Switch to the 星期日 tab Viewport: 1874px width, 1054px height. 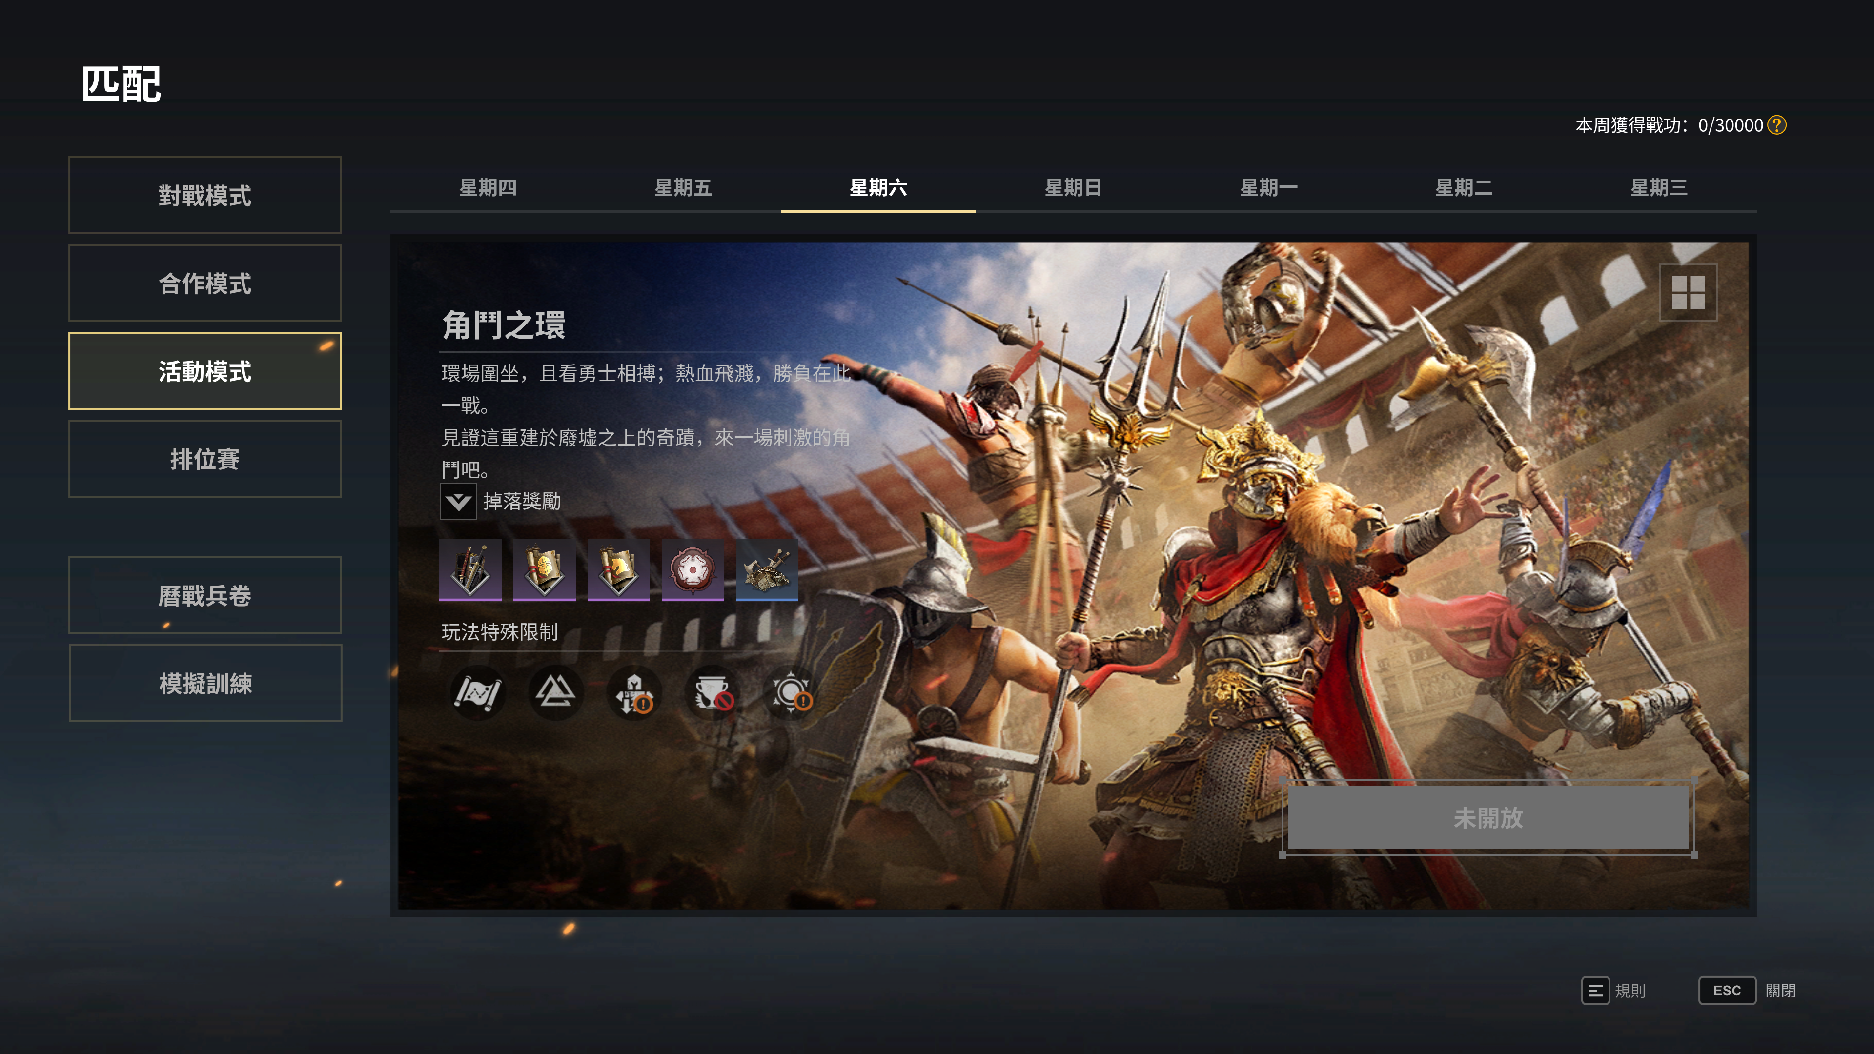tap(1073, 188)
